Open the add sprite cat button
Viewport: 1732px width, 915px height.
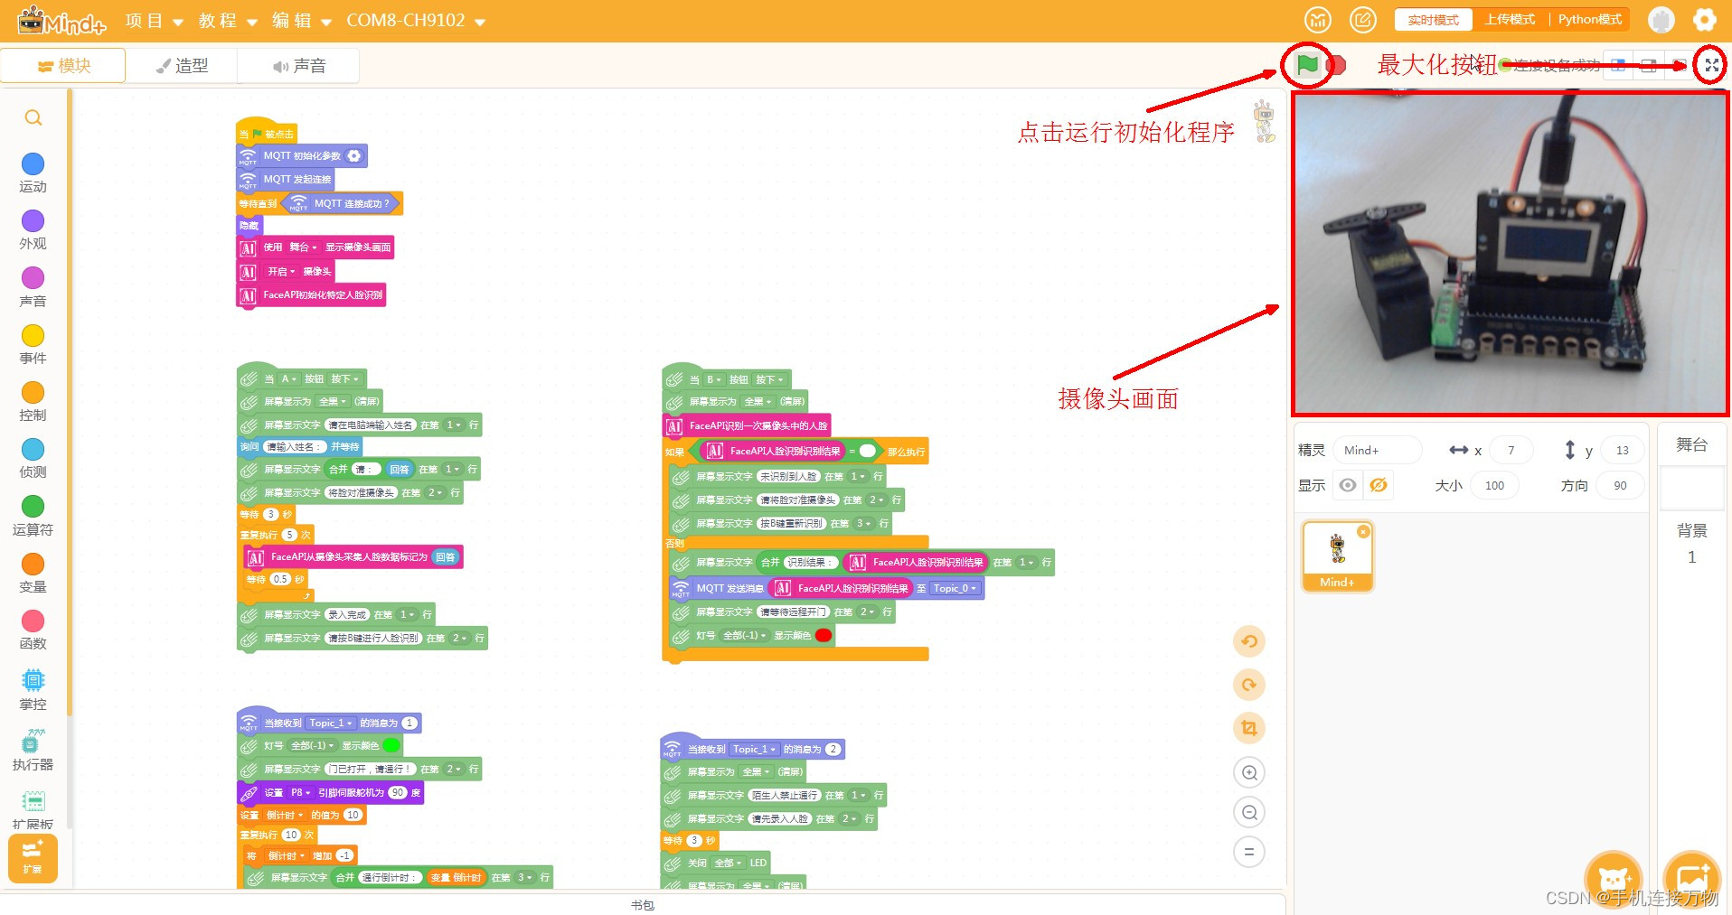coord(1614,878)
